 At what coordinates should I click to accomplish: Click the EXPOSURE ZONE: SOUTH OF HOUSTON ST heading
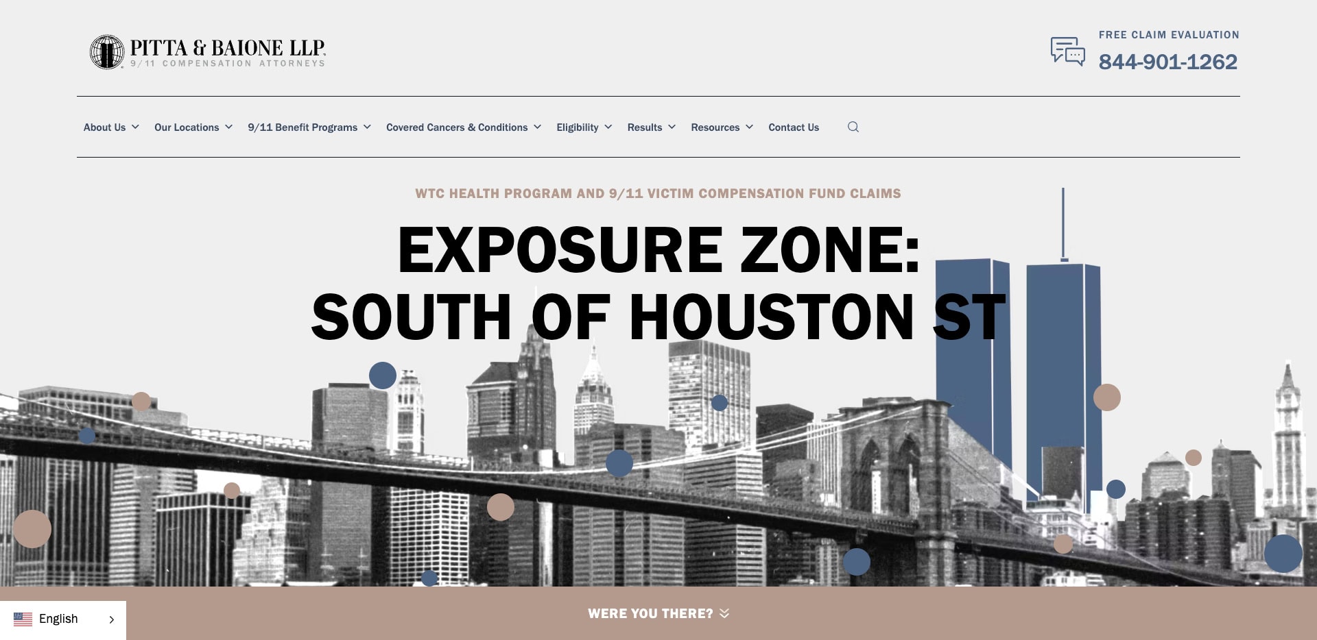(x=657, y=281)
